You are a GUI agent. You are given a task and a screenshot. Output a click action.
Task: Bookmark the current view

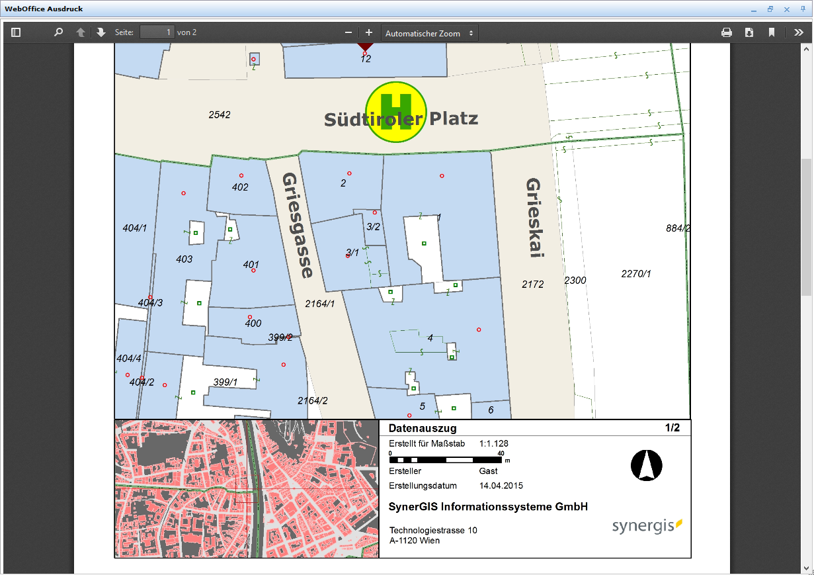(771, 32)
